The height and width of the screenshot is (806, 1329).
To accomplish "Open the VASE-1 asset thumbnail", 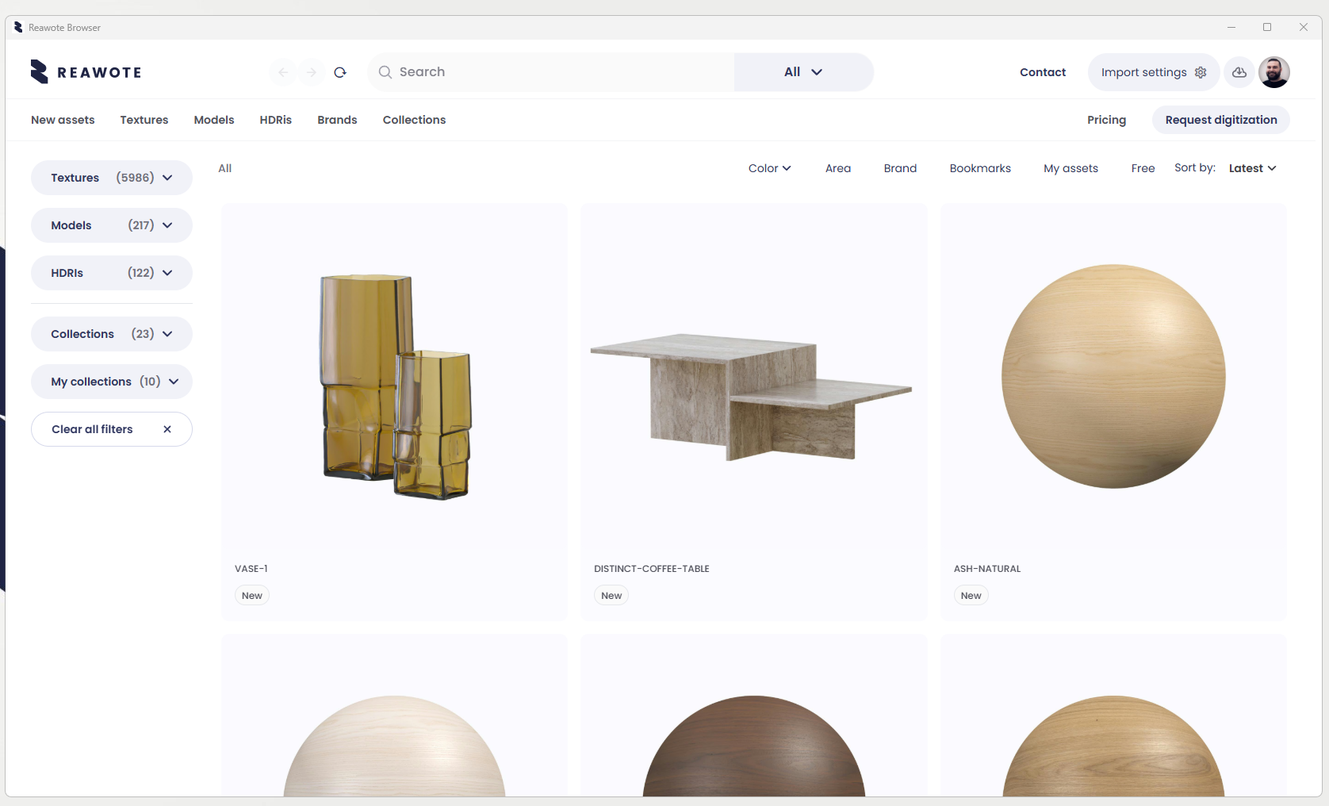I will click(x=395, y=386).
